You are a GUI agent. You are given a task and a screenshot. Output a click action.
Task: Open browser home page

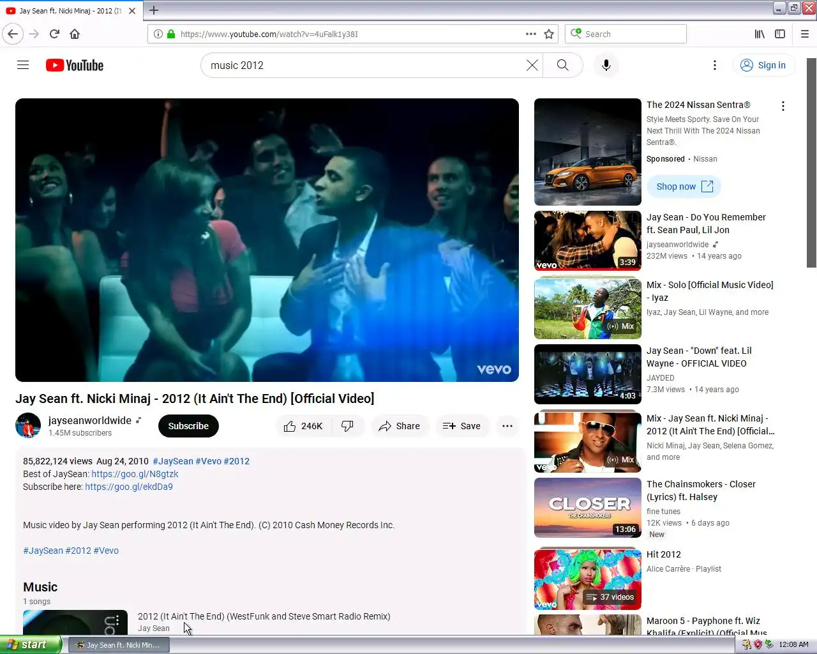click(75, 34)
